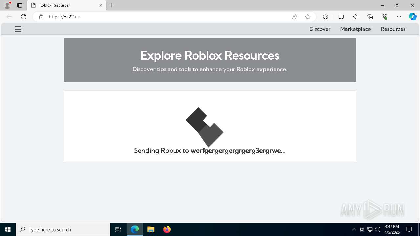
Task: Activate the Read aloud icon
Action: [x=295, y=17]
